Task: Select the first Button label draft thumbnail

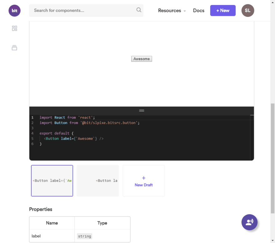Action: coord(52,181)
